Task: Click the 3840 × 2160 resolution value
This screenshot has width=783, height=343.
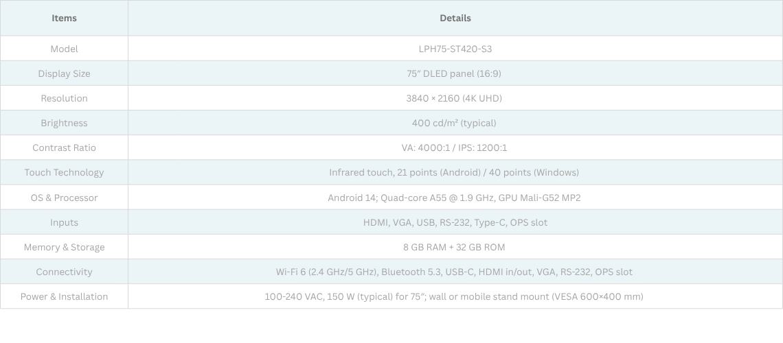Action: 455,98
